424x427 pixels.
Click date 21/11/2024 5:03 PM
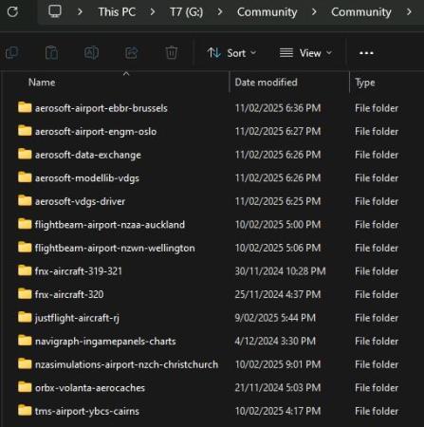[278, 388]
